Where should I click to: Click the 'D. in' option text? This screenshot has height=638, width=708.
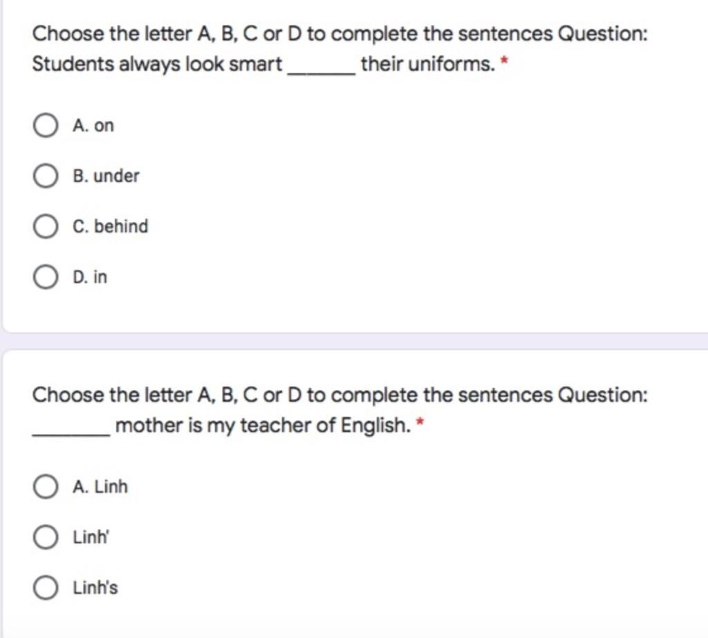pyautogui.click(x=90, y=276)
